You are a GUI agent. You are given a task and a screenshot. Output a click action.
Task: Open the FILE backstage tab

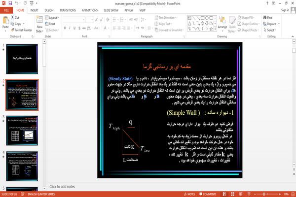coord(6,10)
